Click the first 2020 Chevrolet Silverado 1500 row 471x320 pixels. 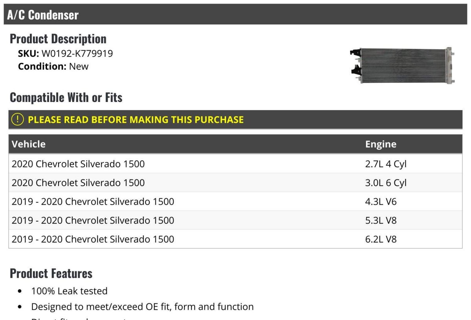78,164
